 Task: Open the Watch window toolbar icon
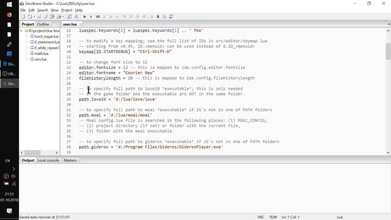tap(171, 16)
